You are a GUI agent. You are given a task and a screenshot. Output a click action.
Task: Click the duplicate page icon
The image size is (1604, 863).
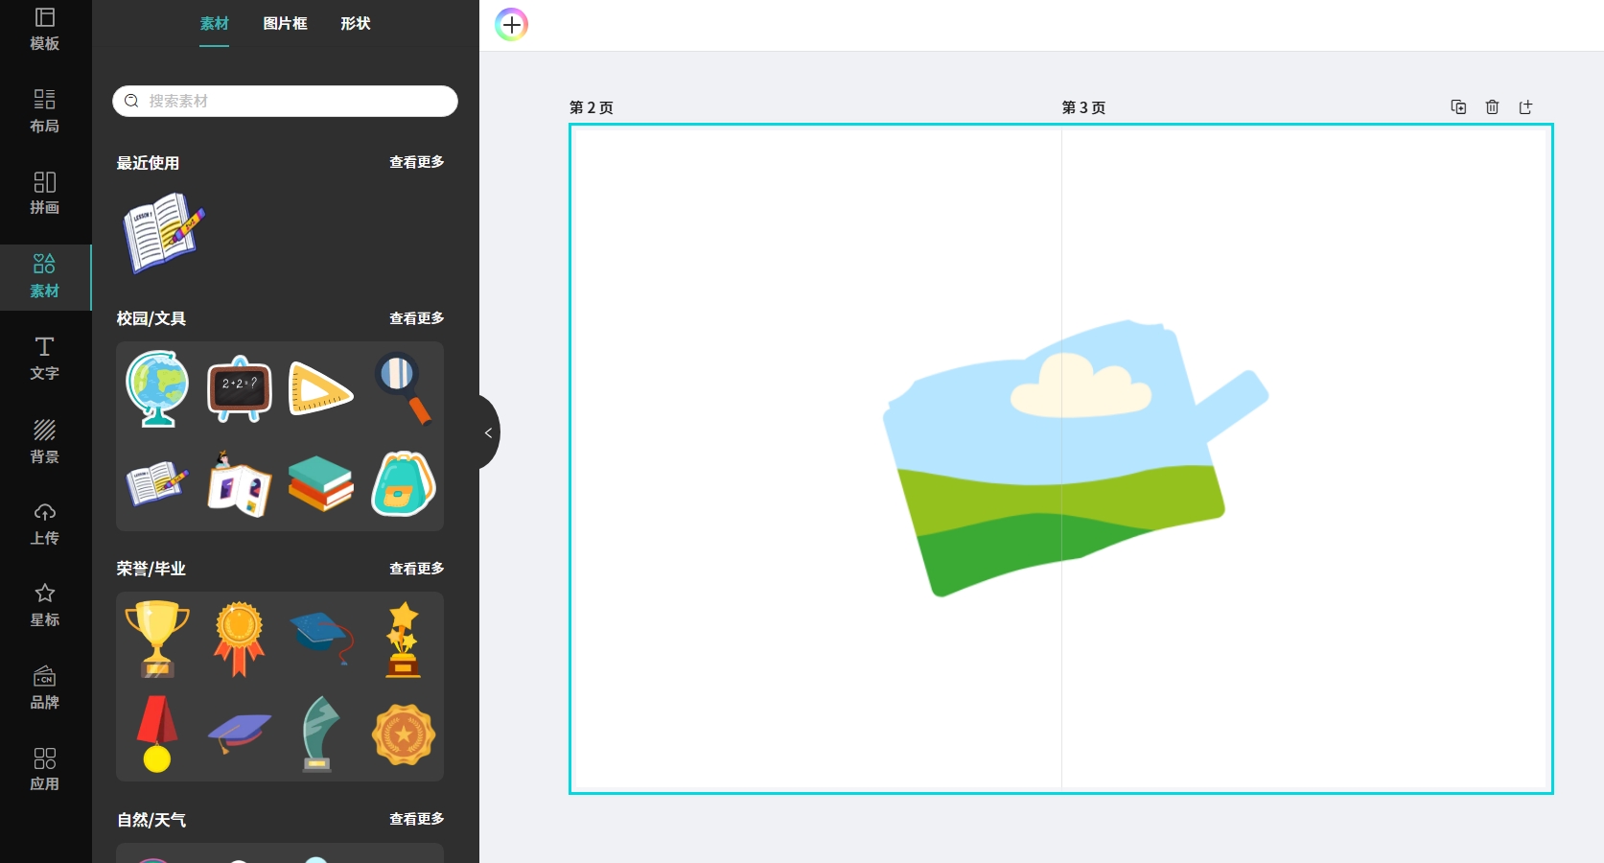point(1458,107)
